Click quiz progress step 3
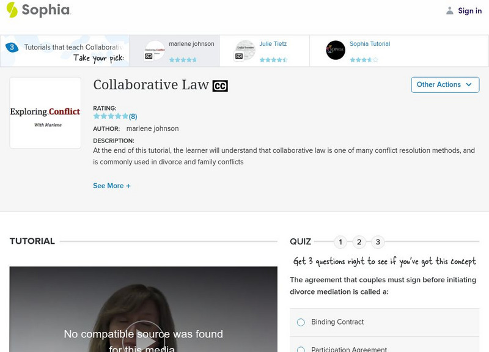The image size is (489, 352). point(379,241)
